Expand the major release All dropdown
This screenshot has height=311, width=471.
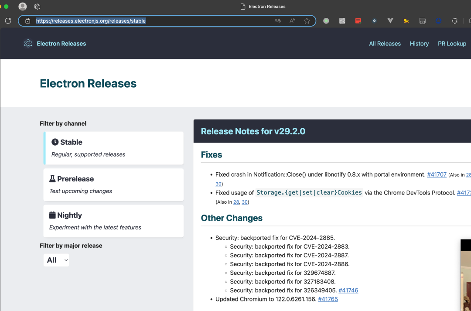[56, 260]
